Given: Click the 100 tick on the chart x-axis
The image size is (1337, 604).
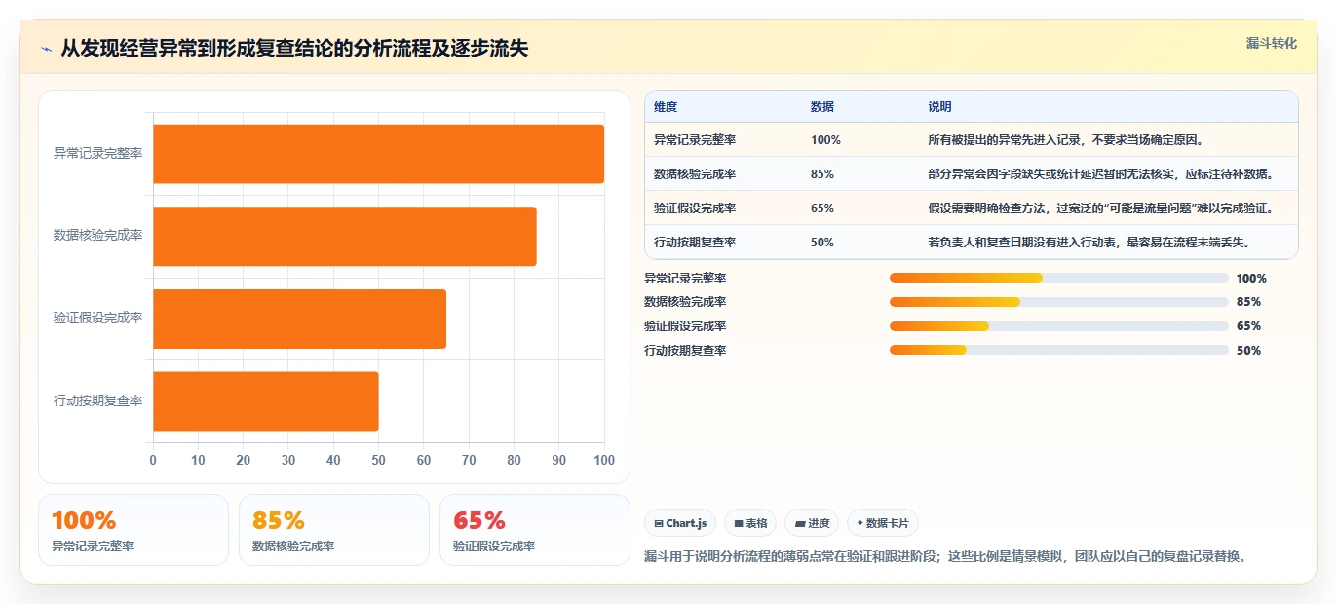Looking at the screenshot, I should 604,460.
